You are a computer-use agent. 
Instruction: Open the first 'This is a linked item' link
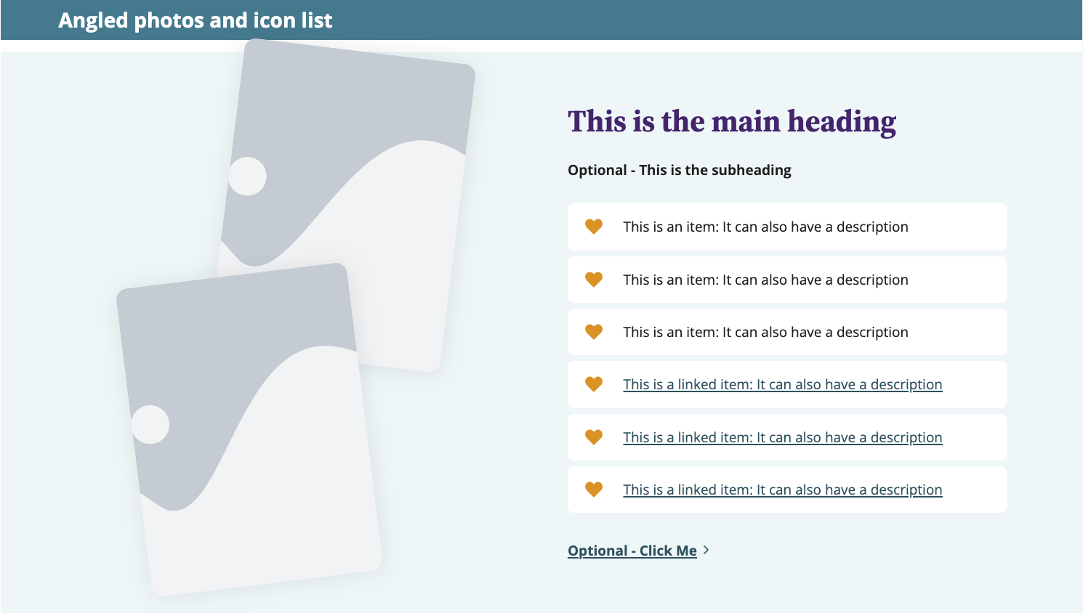point(782,384)
